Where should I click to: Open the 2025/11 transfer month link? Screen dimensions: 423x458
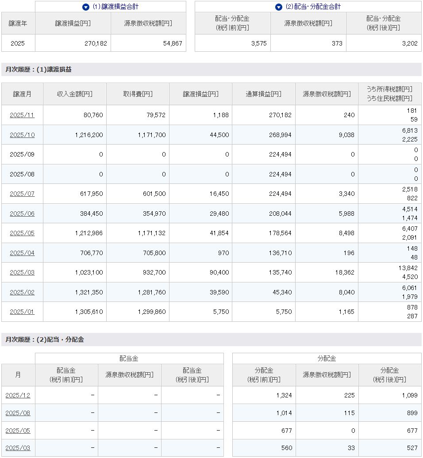[x=22, y=115]
